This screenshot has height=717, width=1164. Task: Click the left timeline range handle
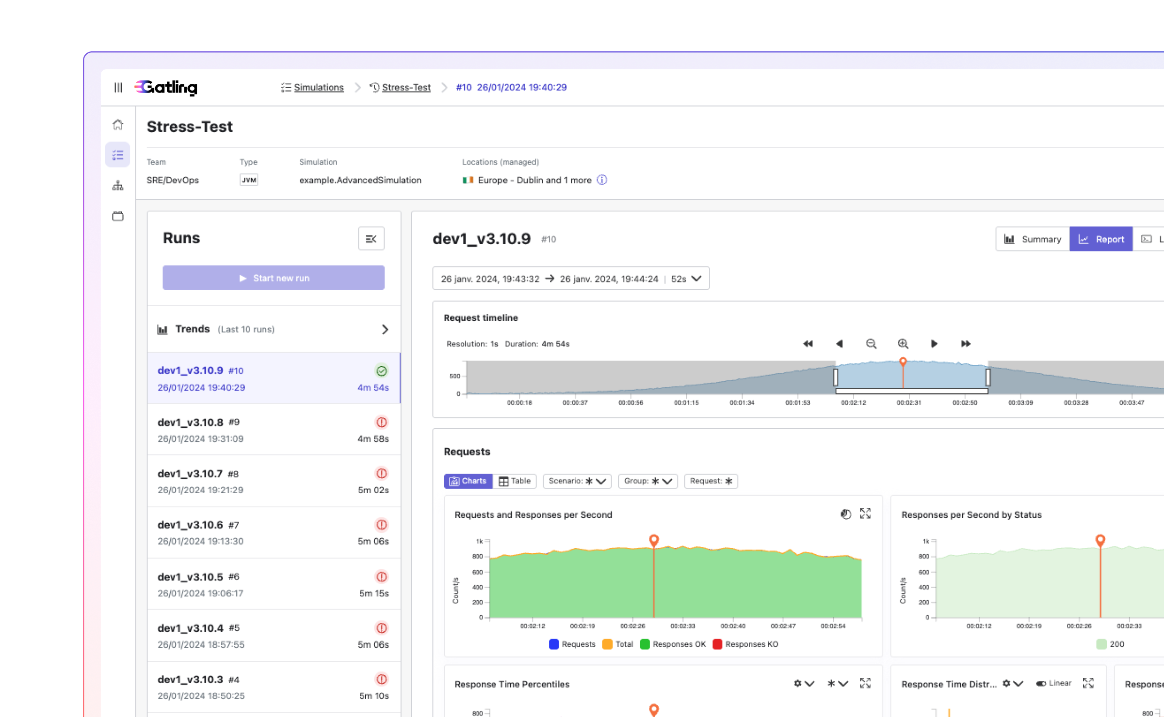(835, 377)
